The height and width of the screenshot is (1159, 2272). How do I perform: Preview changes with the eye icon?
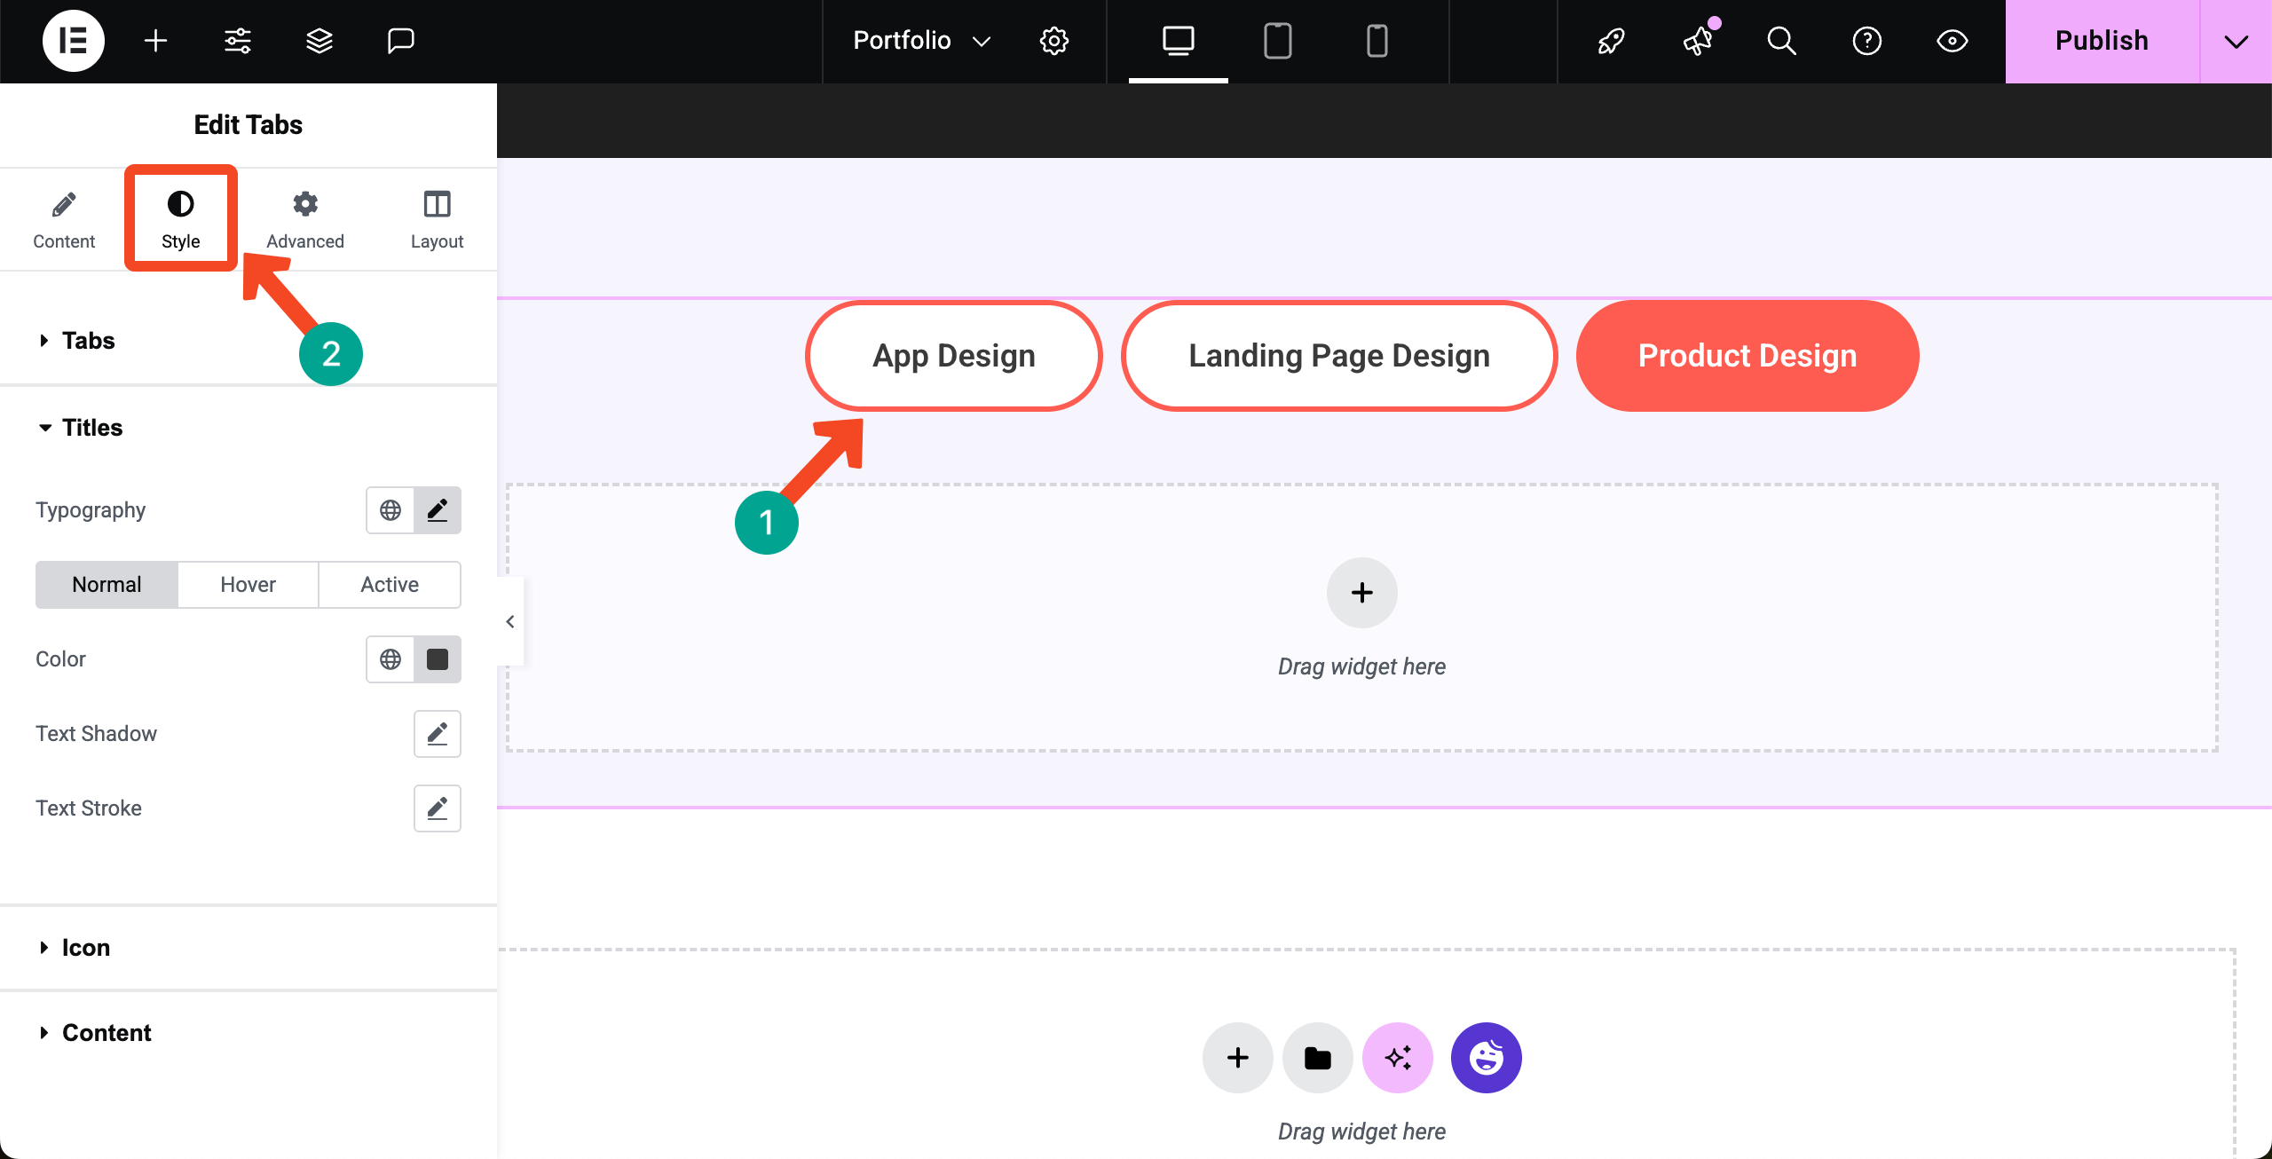click(x=1952, y=41)
